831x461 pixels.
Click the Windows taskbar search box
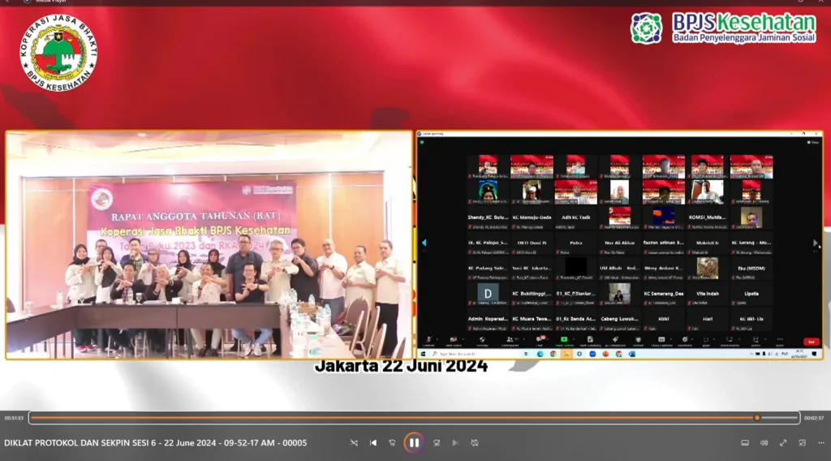pos(459,354)
